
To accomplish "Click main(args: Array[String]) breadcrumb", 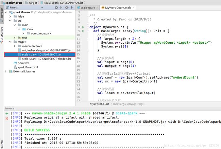I will pyautogui.click(x=129, y=104).
